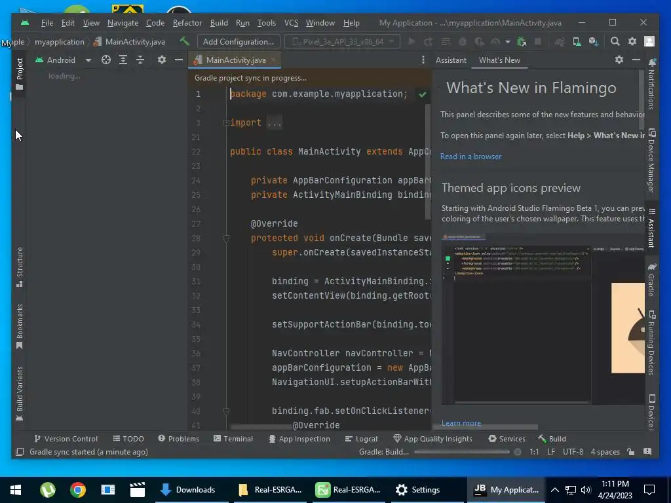Open Chrome from the Windows taskbar

point(78,490)
